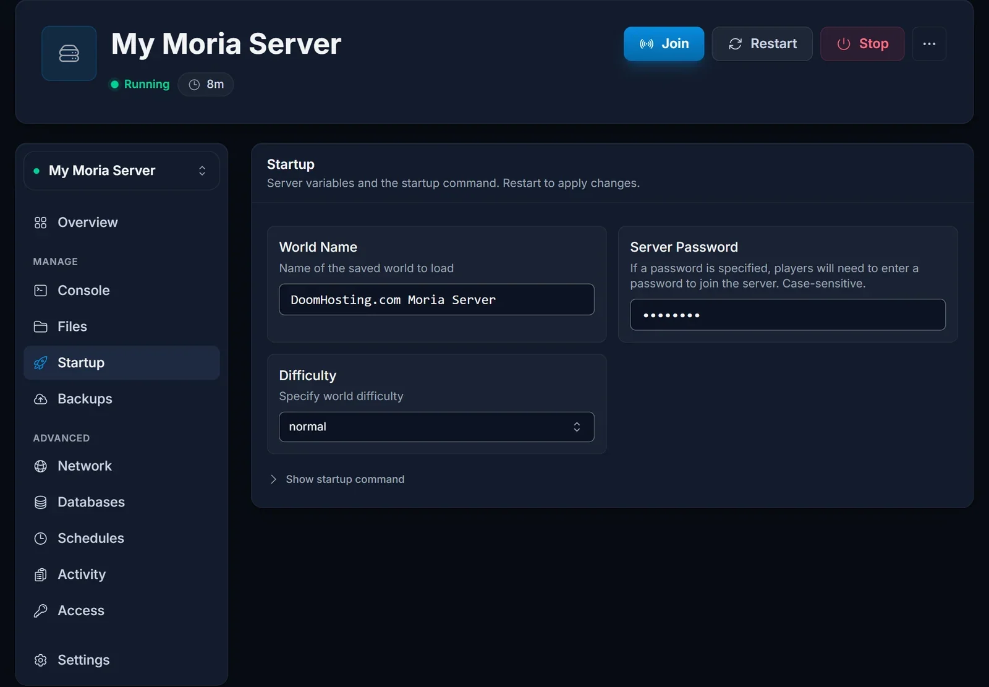The height and width of the screenshot is (687, 989).
Task: Open the Schedules page
Action: (x=122, y=539)
